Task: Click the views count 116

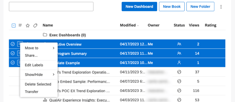Action: 196,91
